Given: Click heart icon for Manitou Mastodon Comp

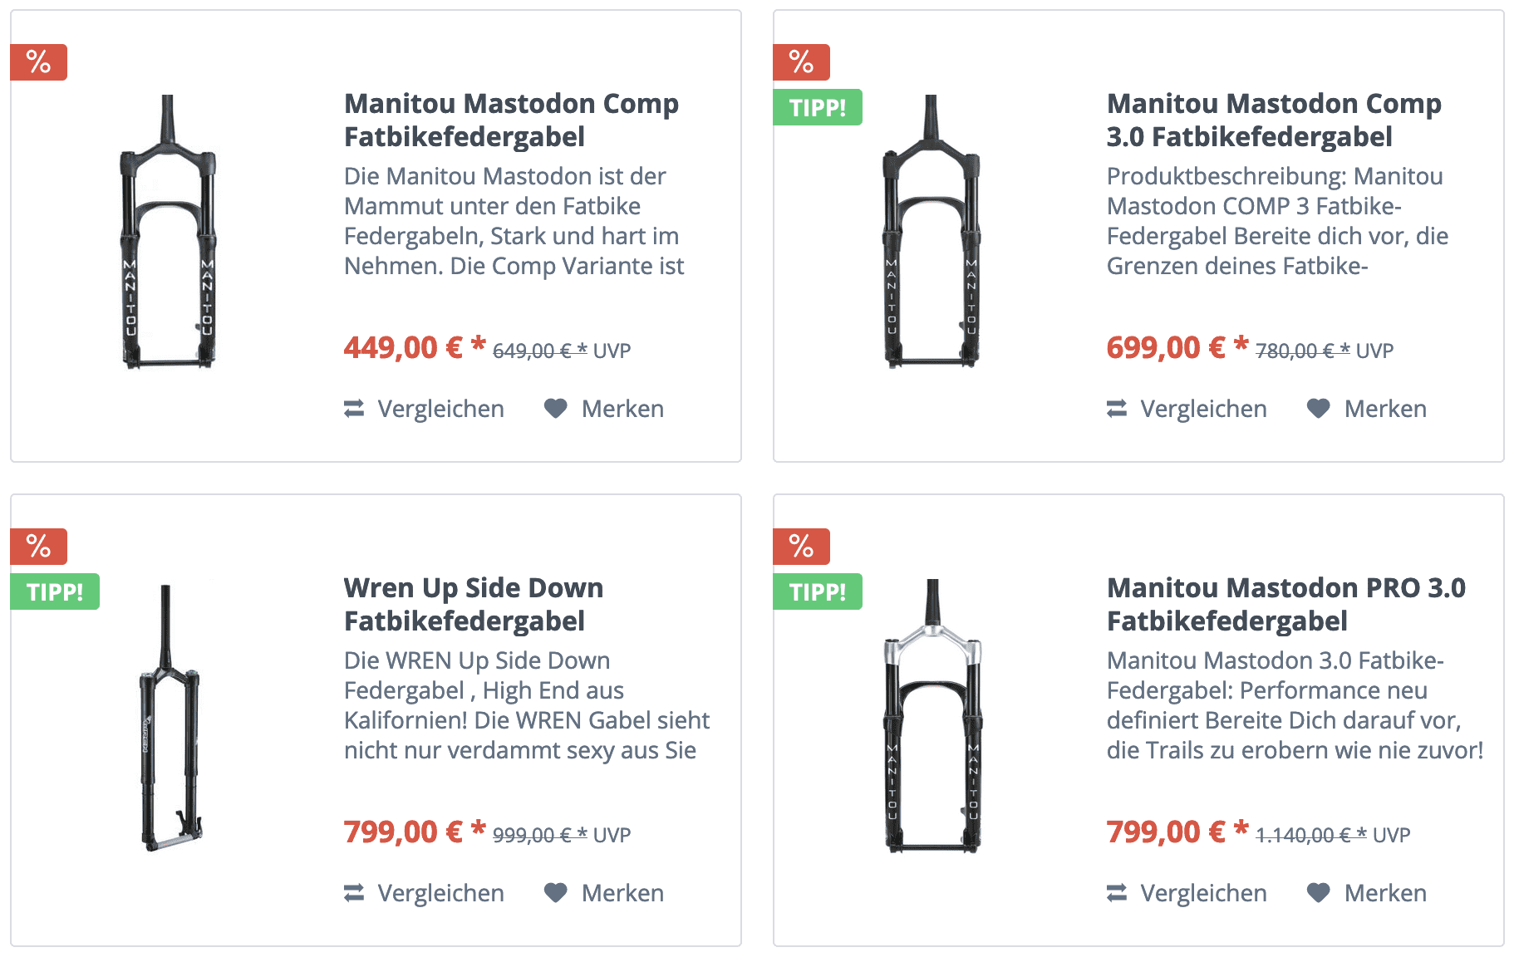Looking at the screenshot, I should (x=555, y=408).
